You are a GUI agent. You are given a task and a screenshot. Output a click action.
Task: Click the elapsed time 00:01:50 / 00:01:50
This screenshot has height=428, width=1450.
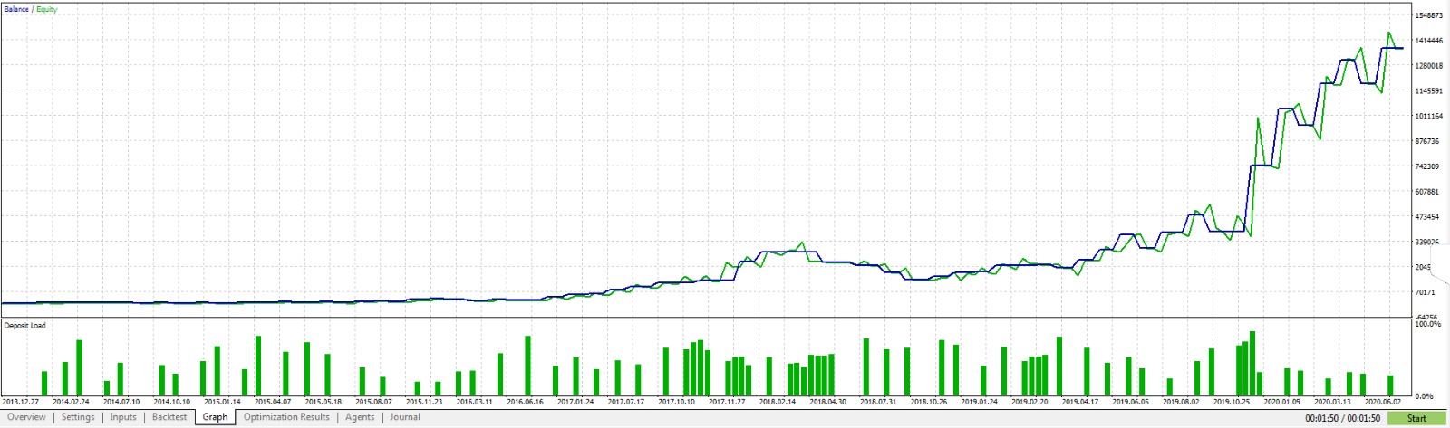click(x=1343, y=418)
